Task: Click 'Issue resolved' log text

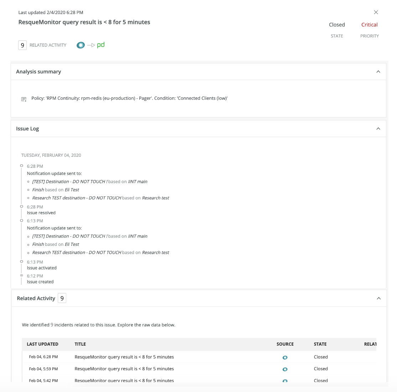Action: coord(41,213)
